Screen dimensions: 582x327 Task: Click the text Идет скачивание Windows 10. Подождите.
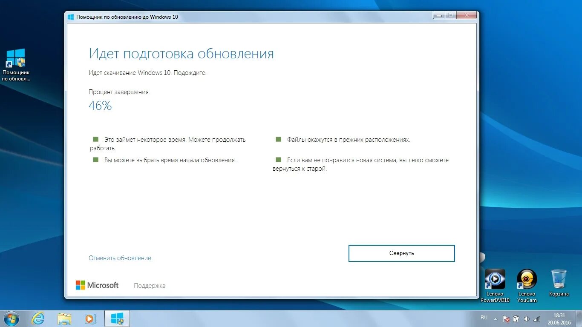tap(147, 73)
